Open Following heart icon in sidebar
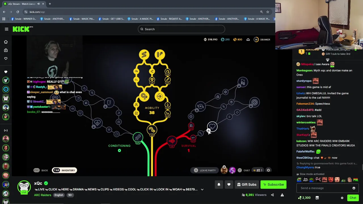Screen dimensions: 363x204 [6, 58]
